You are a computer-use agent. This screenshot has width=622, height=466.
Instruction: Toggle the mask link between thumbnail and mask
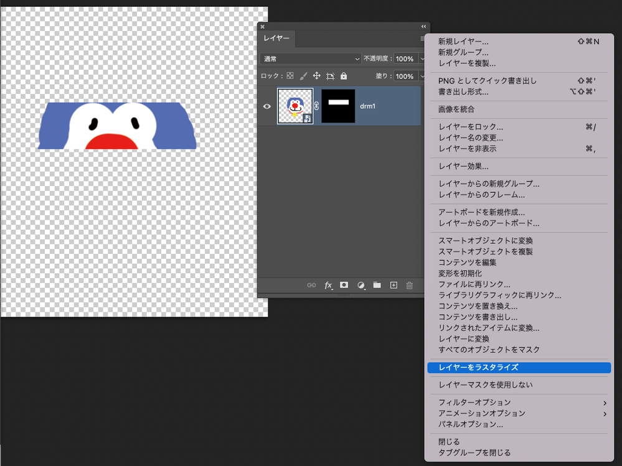pos(316,106)
